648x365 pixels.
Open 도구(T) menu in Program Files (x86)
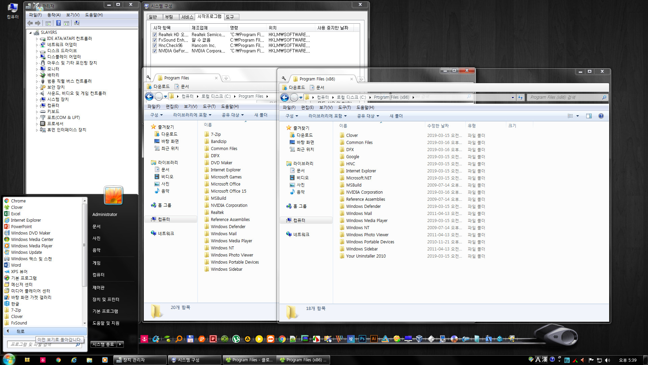(344, 107)
